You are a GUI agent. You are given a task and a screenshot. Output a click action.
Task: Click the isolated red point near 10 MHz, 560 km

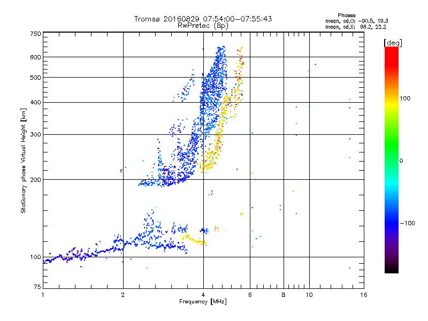coord(315,64)
